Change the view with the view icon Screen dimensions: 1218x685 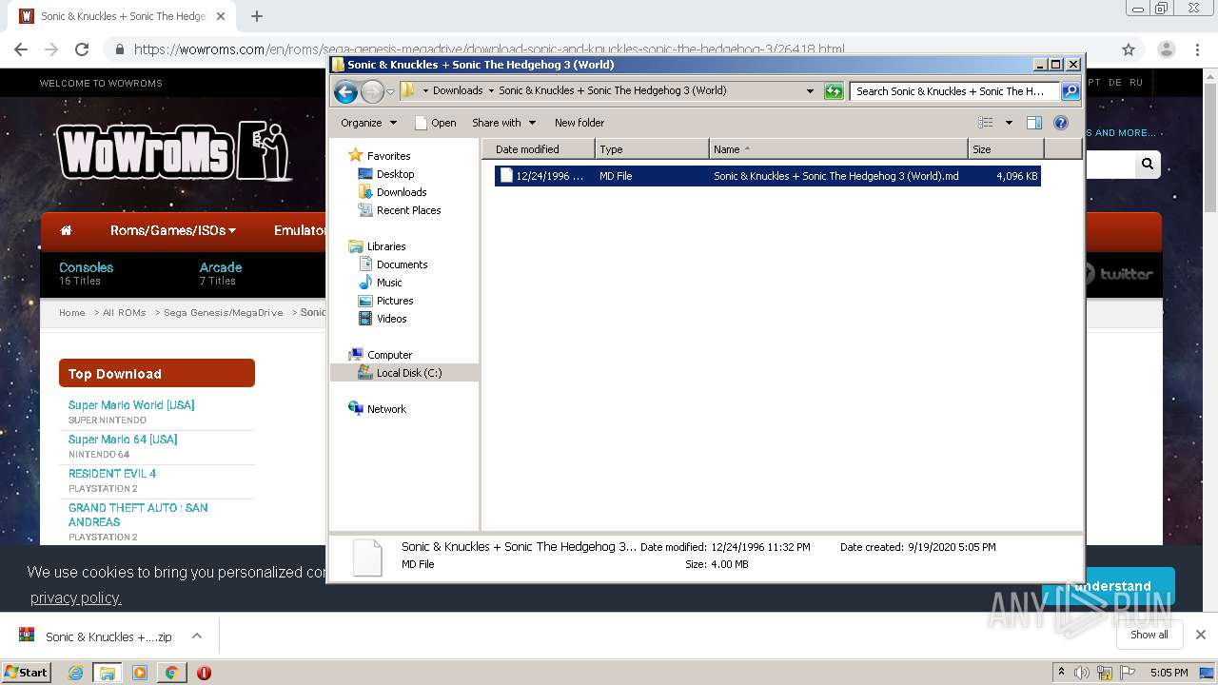pyautogui.click(x=986, y=123)
